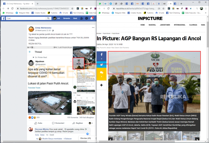The image size is (209, 143).
Task: Open the WhatsApp bookmark in the Facebook window
Action: point(8,13)
